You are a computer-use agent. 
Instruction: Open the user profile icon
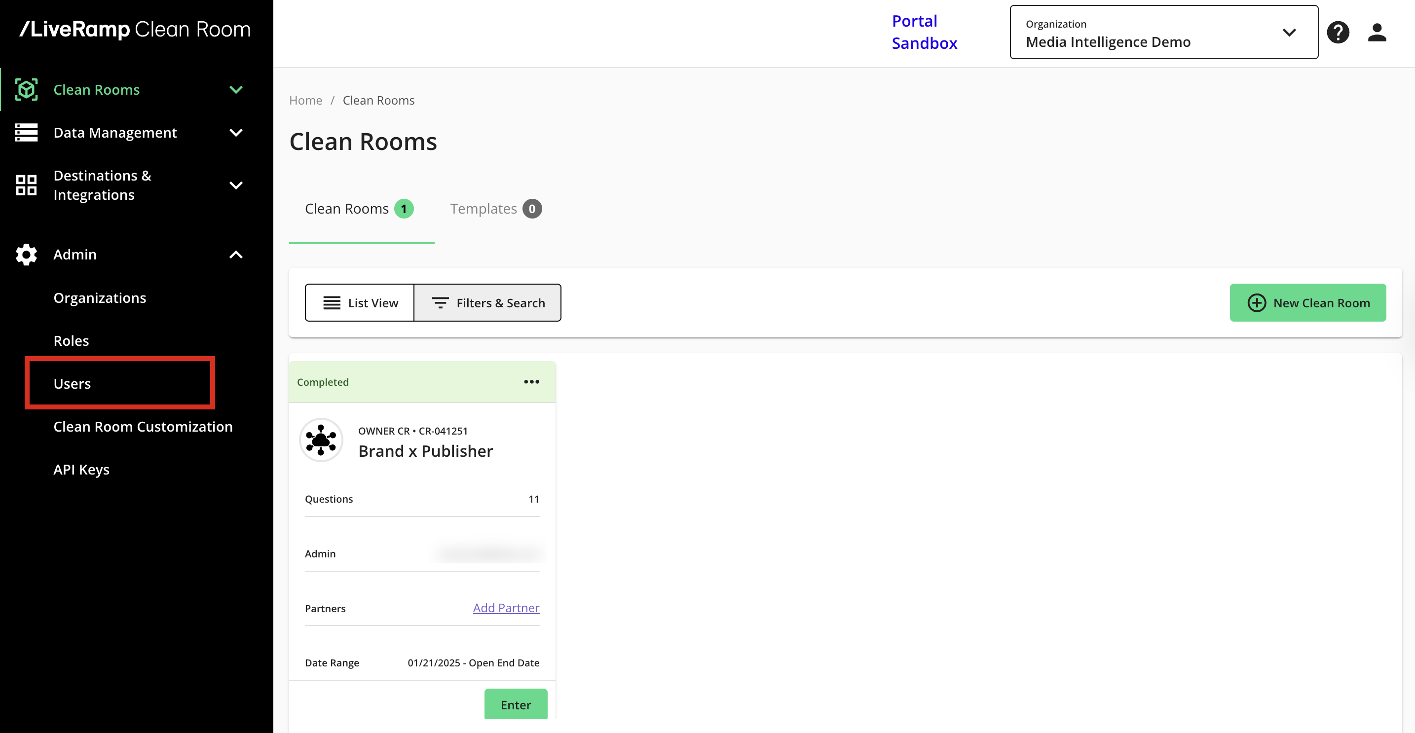pos(1377,33)
